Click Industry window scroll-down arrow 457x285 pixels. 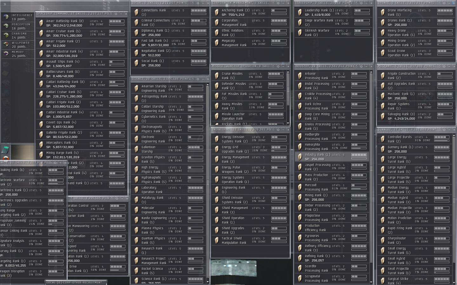pyautogui.click(x=371, y=282)
